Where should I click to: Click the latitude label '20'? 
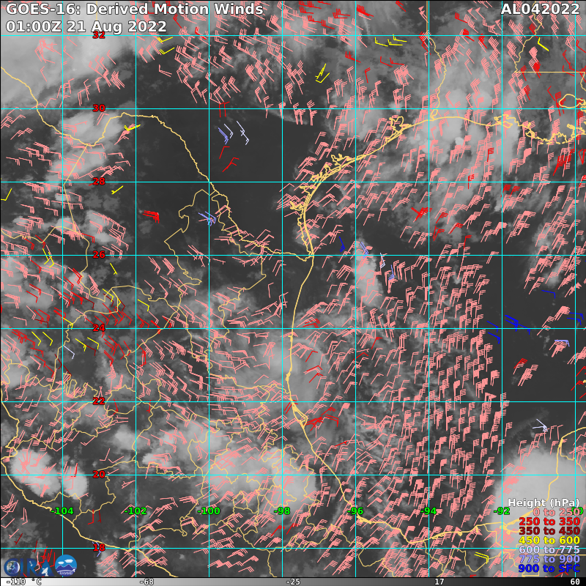pyautogui.click(x=99, y=475)
